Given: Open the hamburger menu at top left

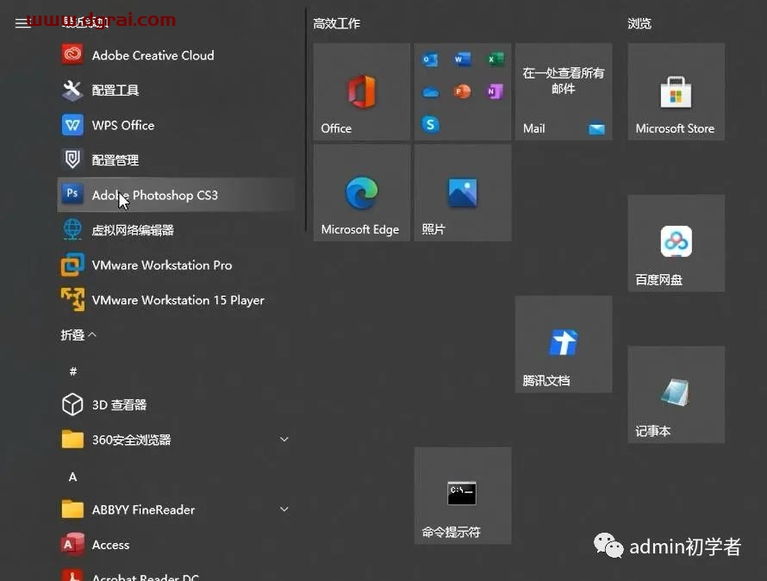Looking at the screenshot, I should tap(22, 23).
